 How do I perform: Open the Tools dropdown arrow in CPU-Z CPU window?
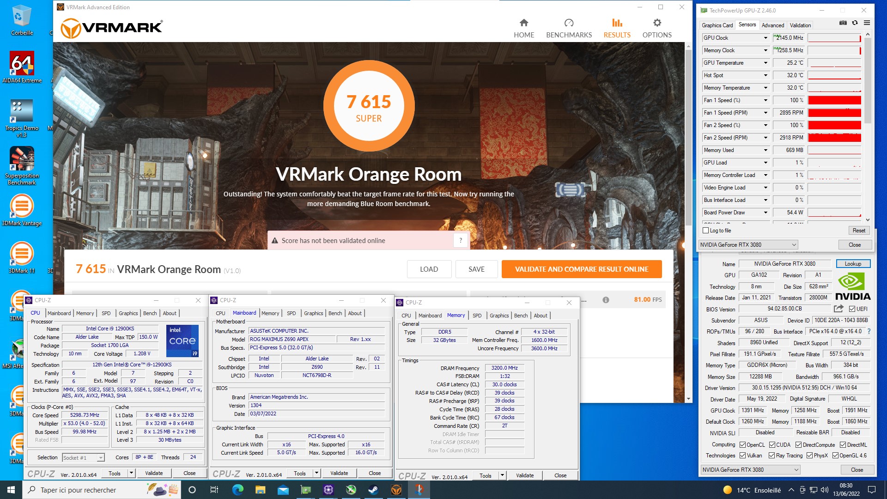coord(131,473)
